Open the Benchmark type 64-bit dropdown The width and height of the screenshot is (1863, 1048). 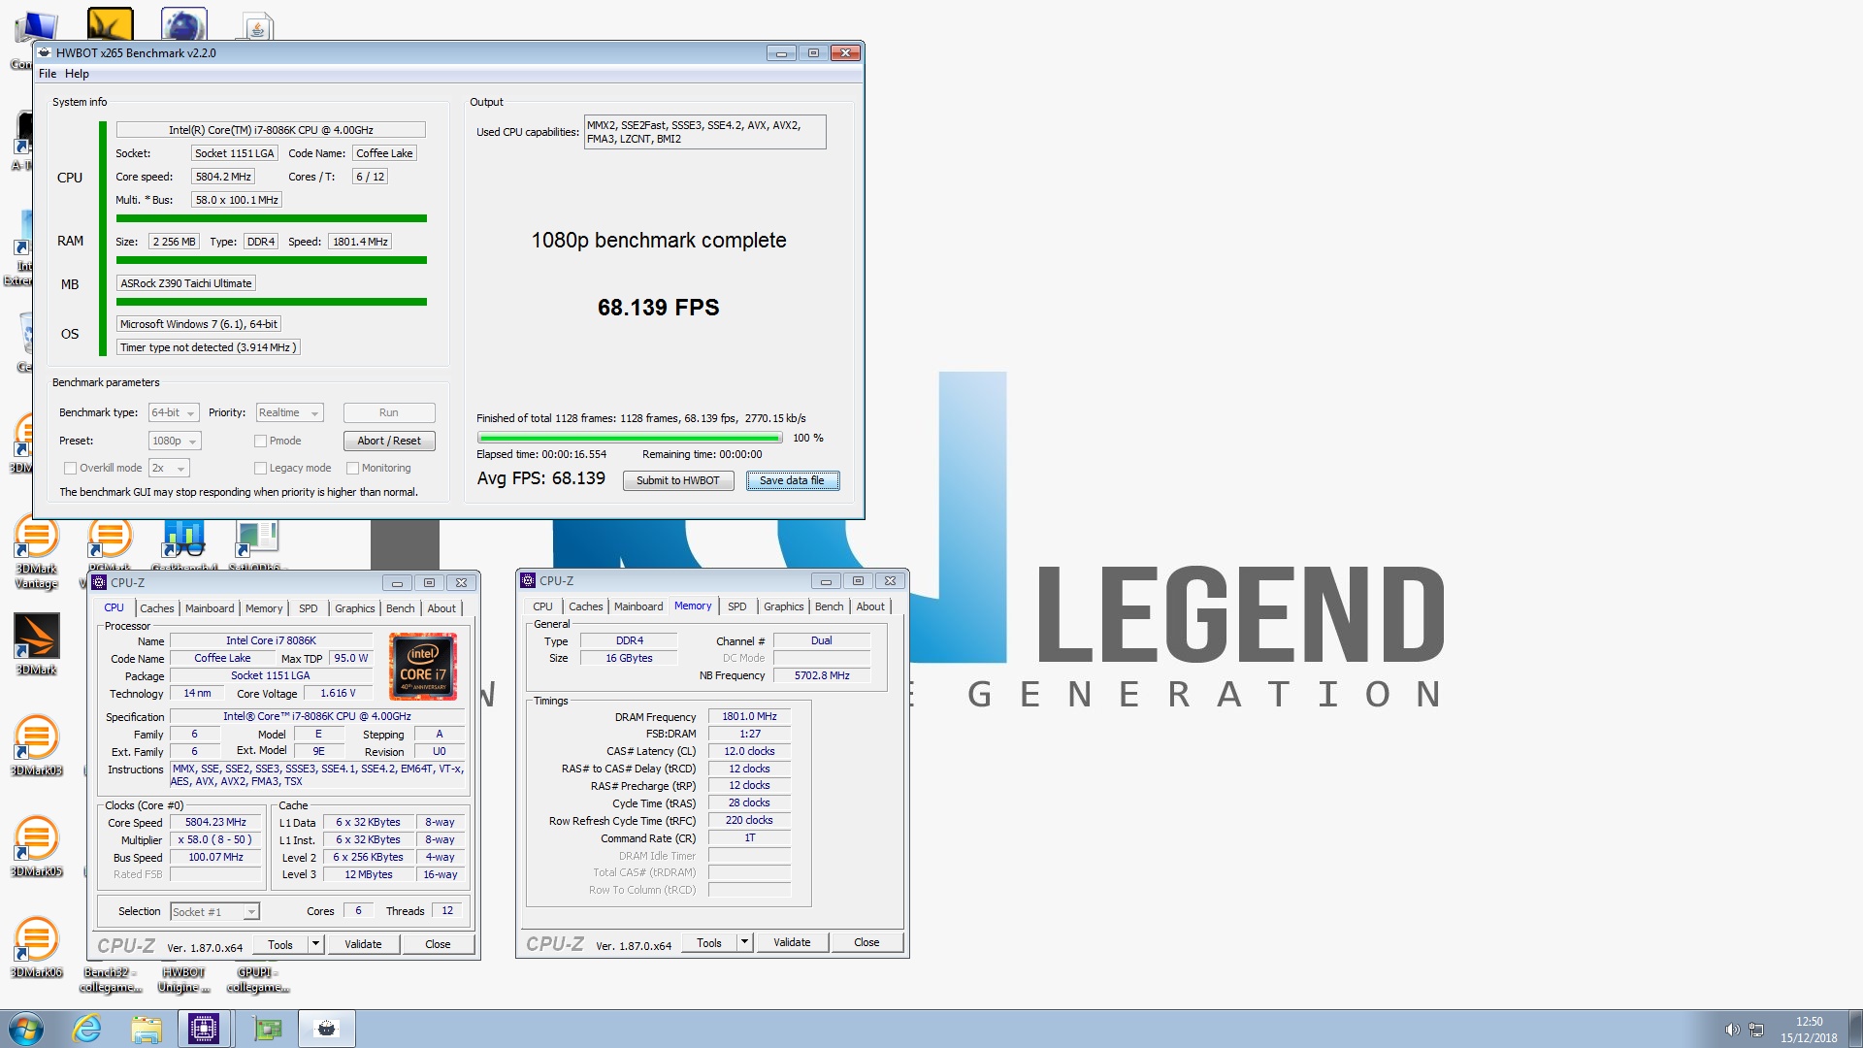(x=174, y=412)
